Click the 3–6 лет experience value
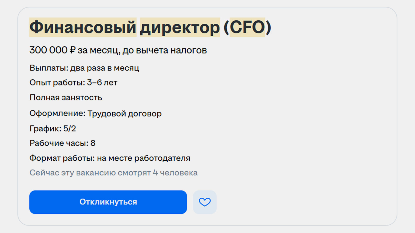Viewport: 415px width, 233px height. pyautogui.click(x=102, y=83)
